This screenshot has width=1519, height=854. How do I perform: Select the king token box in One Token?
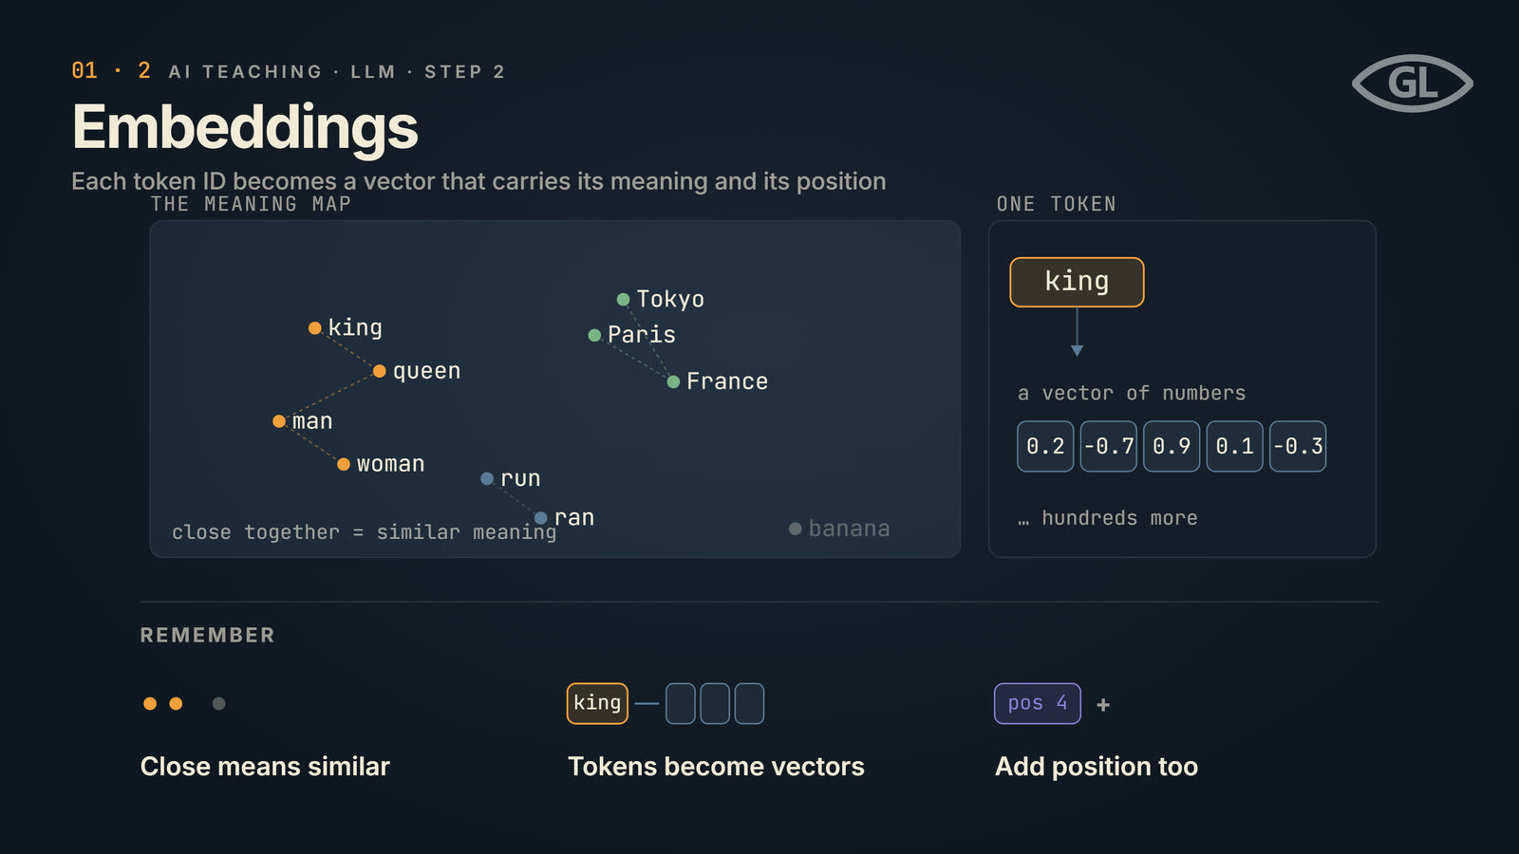point(1077,282)
